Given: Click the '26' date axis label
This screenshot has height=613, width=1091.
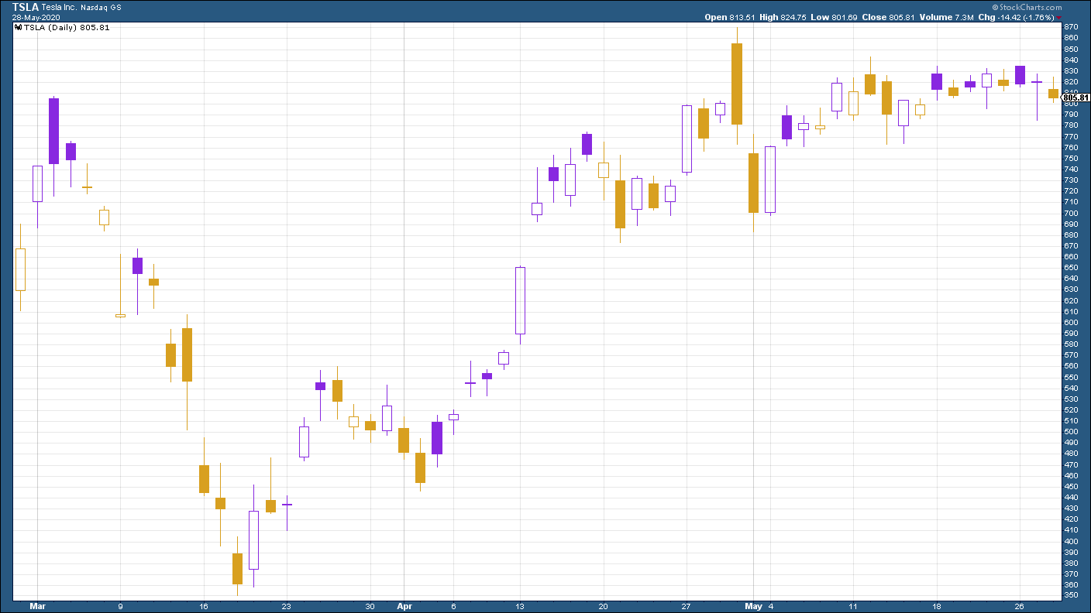Looking at the screenshot, I should click(1020, 607).
